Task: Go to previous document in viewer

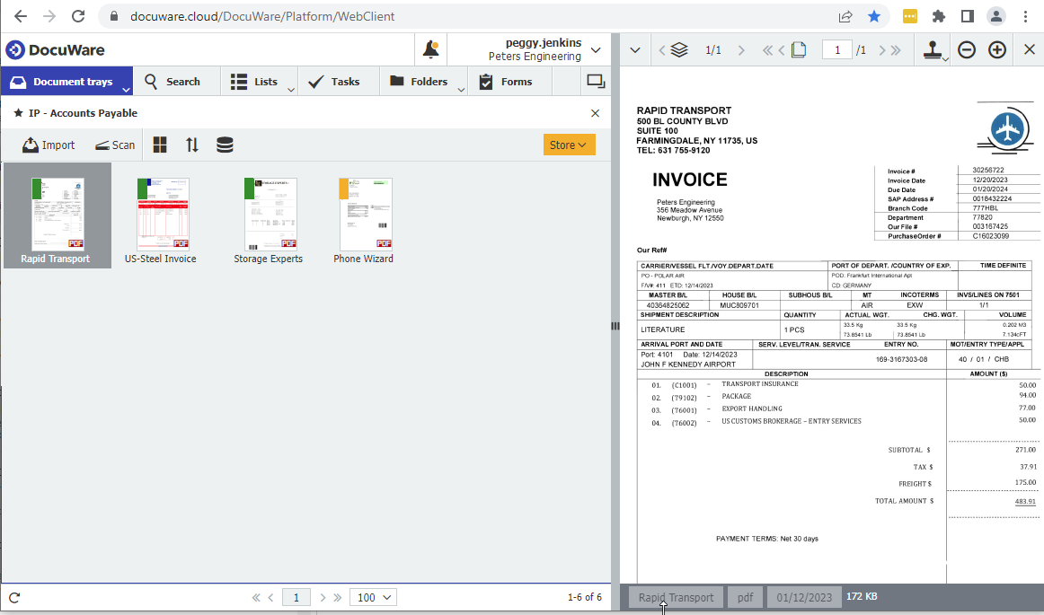Action: pyautogui.click(x=662, y=50)
